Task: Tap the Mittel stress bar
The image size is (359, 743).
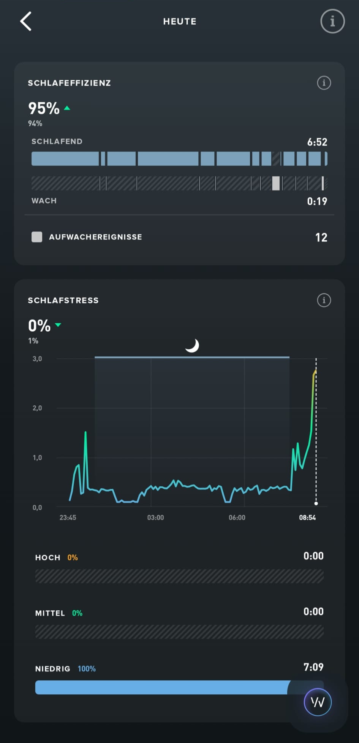Action: 179,632
